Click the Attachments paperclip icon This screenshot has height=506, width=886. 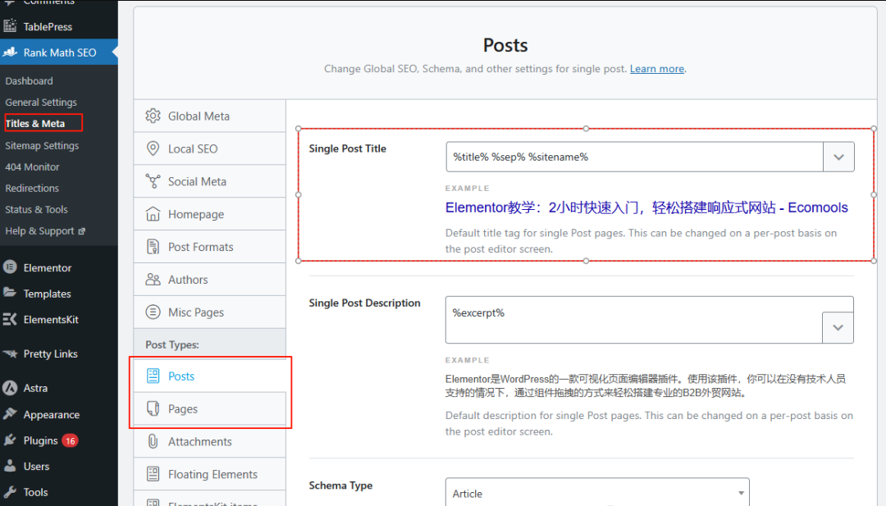coord(153,442)
